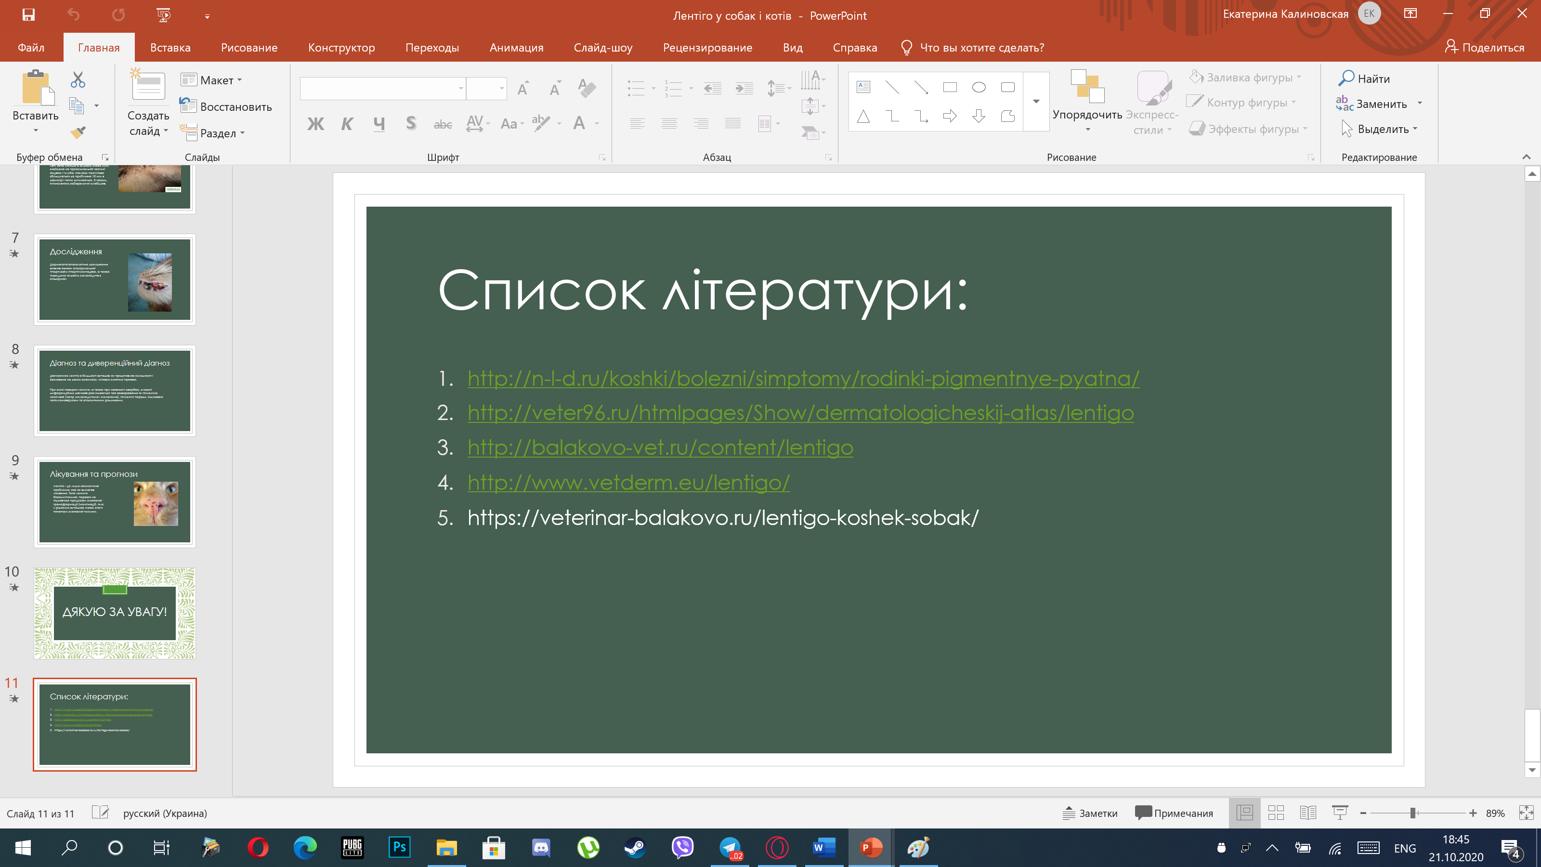Screen dimensions: 1541x867
Task: Click the Increase font size icon
Action: 523,89
